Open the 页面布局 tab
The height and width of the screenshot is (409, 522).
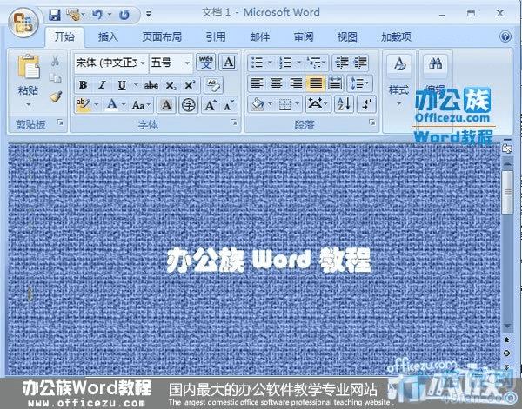[x=162, y=36]
